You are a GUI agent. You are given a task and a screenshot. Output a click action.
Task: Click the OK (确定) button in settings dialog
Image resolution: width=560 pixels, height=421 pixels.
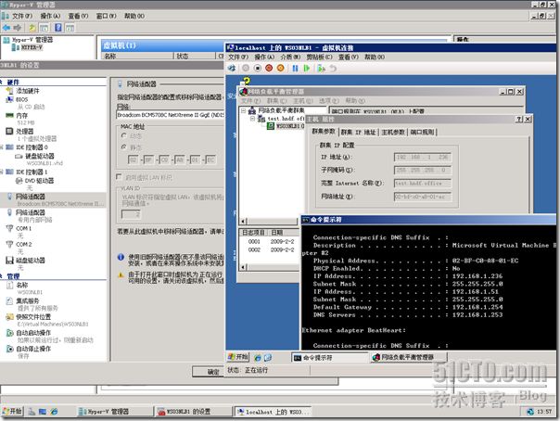point(209,372)
